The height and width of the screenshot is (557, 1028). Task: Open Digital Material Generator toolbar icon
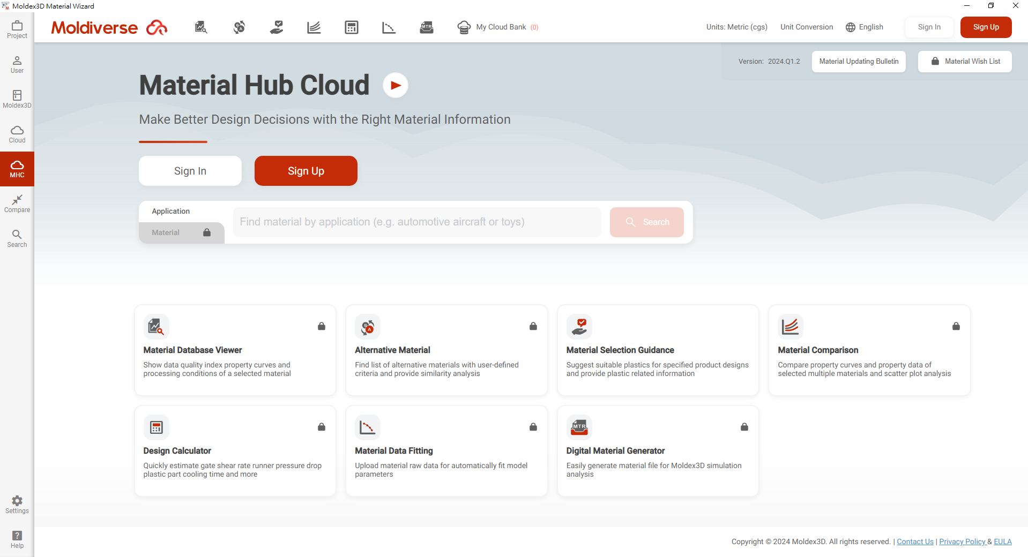tap(427, 27)
